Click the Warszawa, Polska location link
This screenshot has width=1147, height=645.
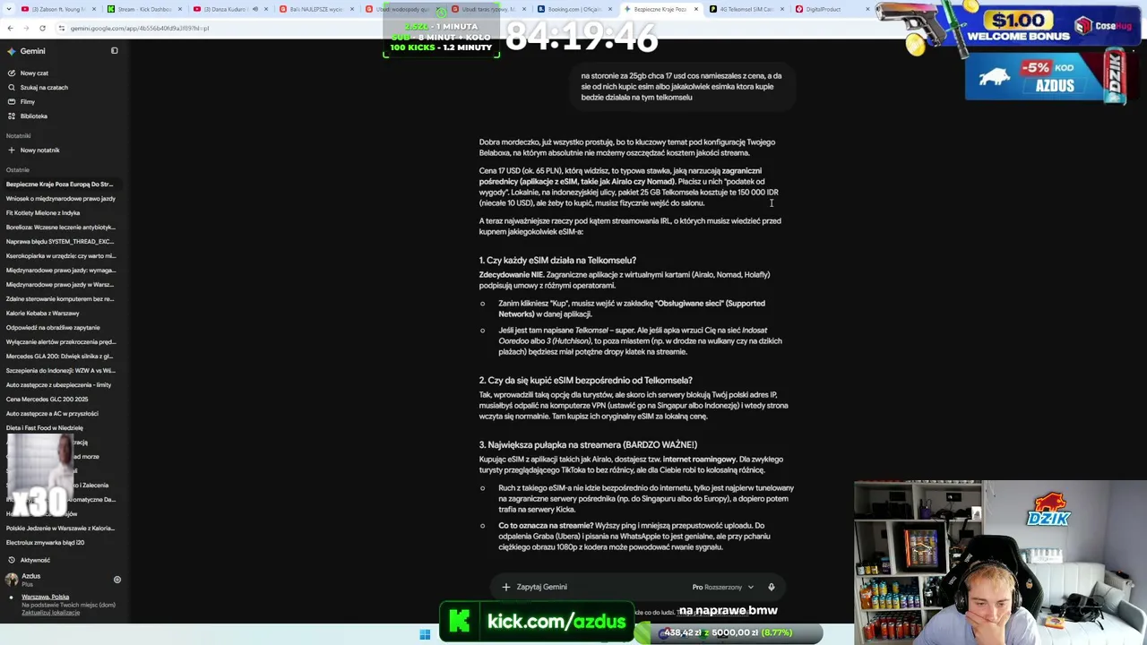(45, 597)
